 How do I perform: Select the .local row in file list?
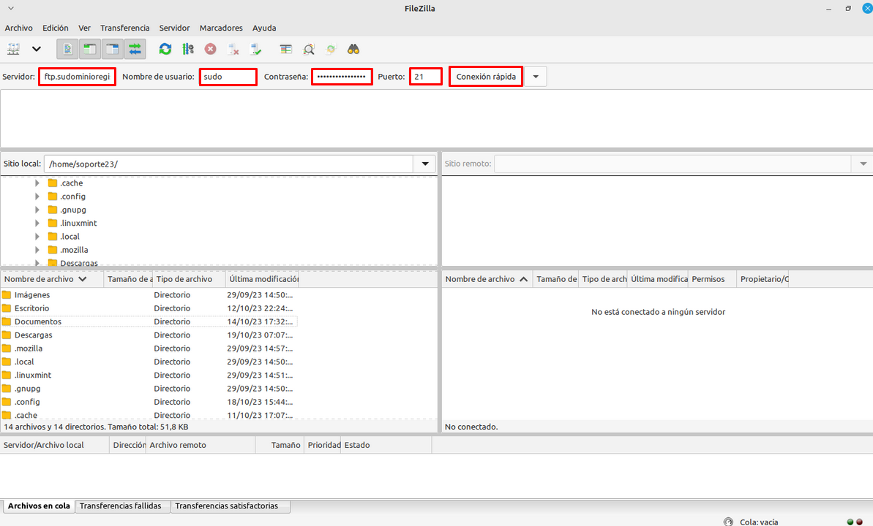tap(149, 362)
